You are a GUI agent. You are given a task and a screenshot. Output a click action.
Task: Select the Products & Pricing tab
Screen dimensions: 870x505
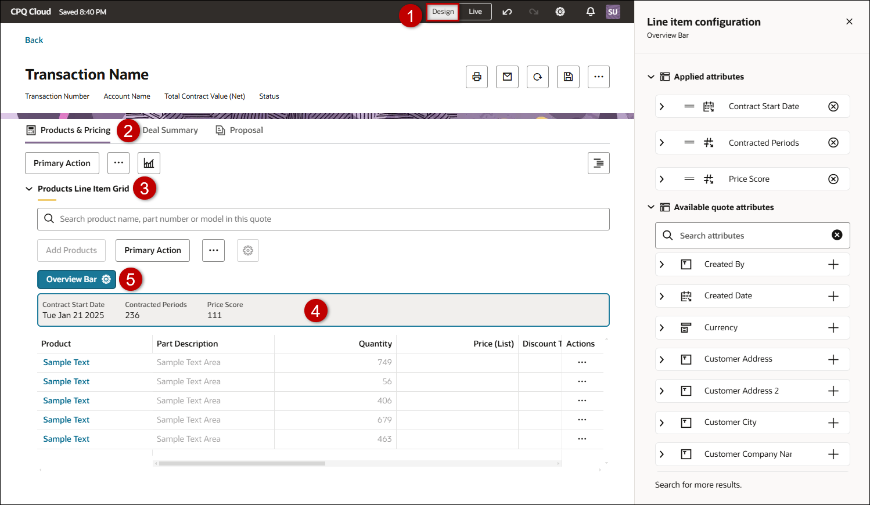tap(69, 130)
